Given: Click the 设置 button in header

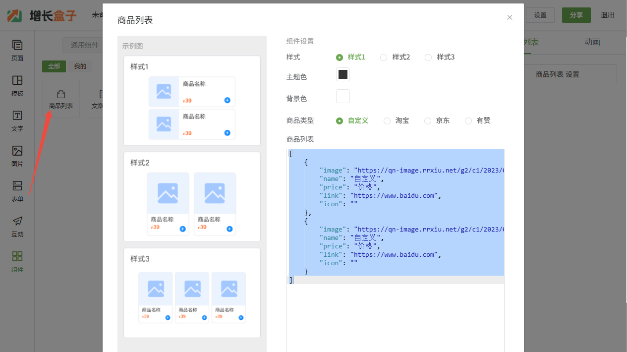Looking at the screenshot, I should (x=540, y=15).
